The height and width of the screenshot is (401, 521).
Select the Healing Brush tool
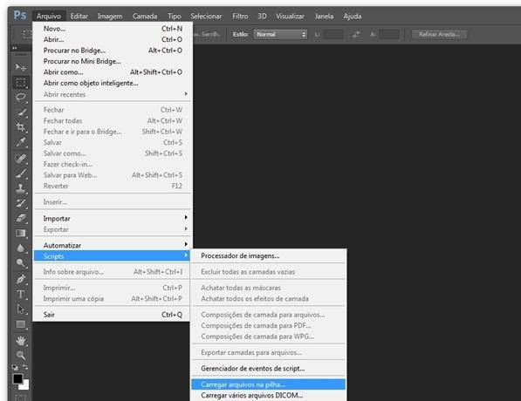coord(21,159)
